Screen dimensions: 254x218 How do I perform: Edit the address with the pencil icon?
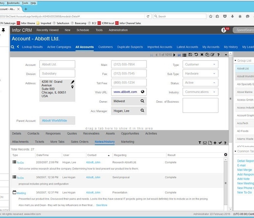click(72, 82)
